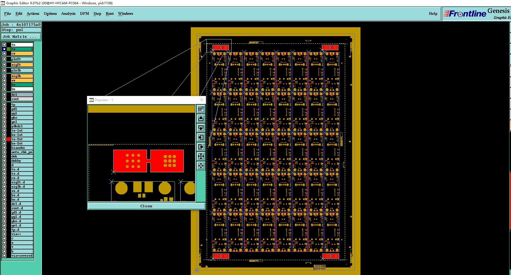
Task: Click the popview zoom in icon
Action: (x=201, y=156)
